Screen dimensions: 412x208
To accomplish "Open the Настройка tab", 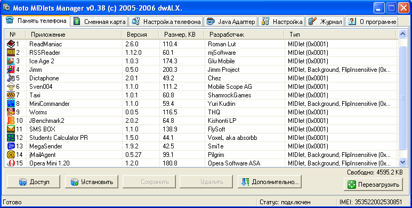I will coord(281,21).
